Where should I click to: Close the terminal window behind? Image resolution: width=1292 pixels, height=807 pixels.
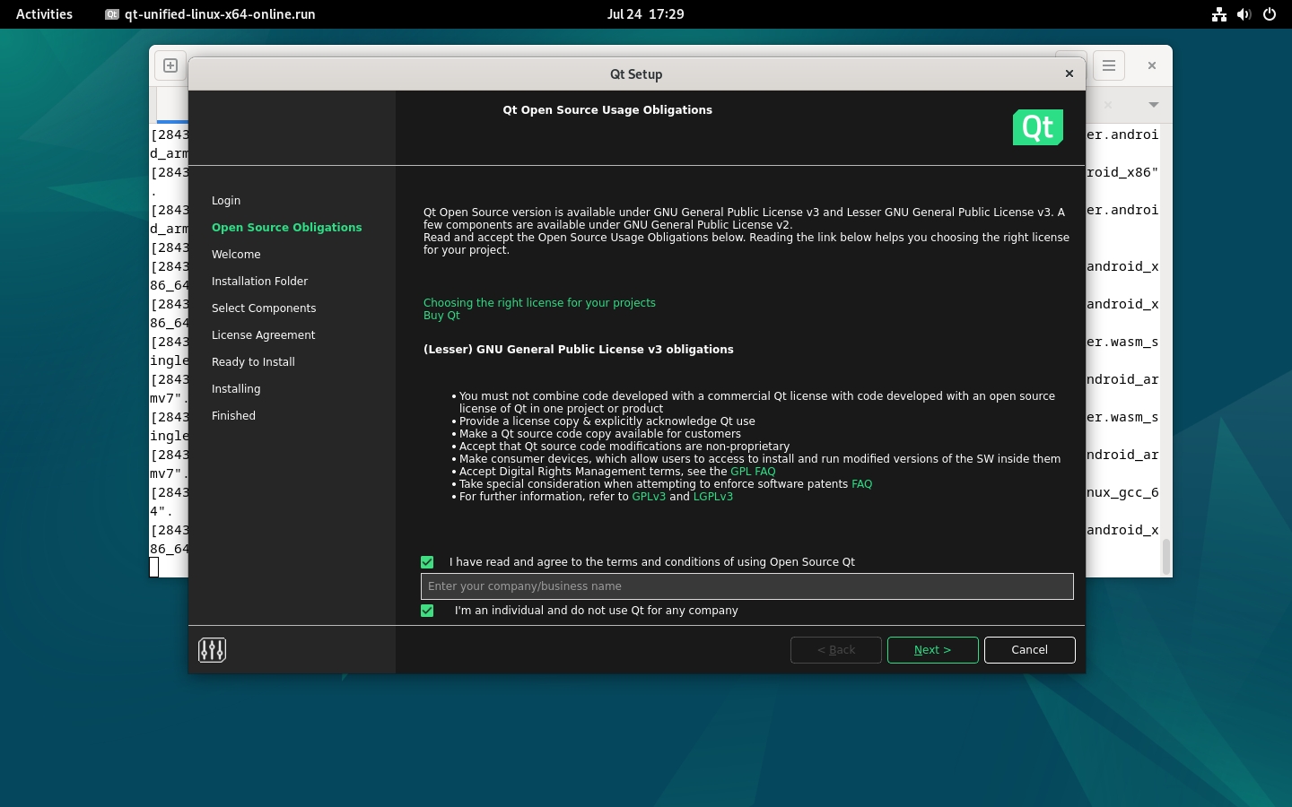(1152, 65)
